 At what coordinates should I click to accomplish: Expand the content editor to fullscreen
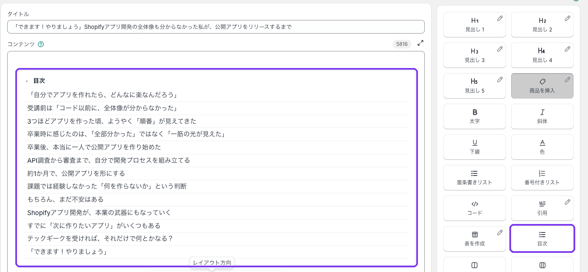coord(420,43)
